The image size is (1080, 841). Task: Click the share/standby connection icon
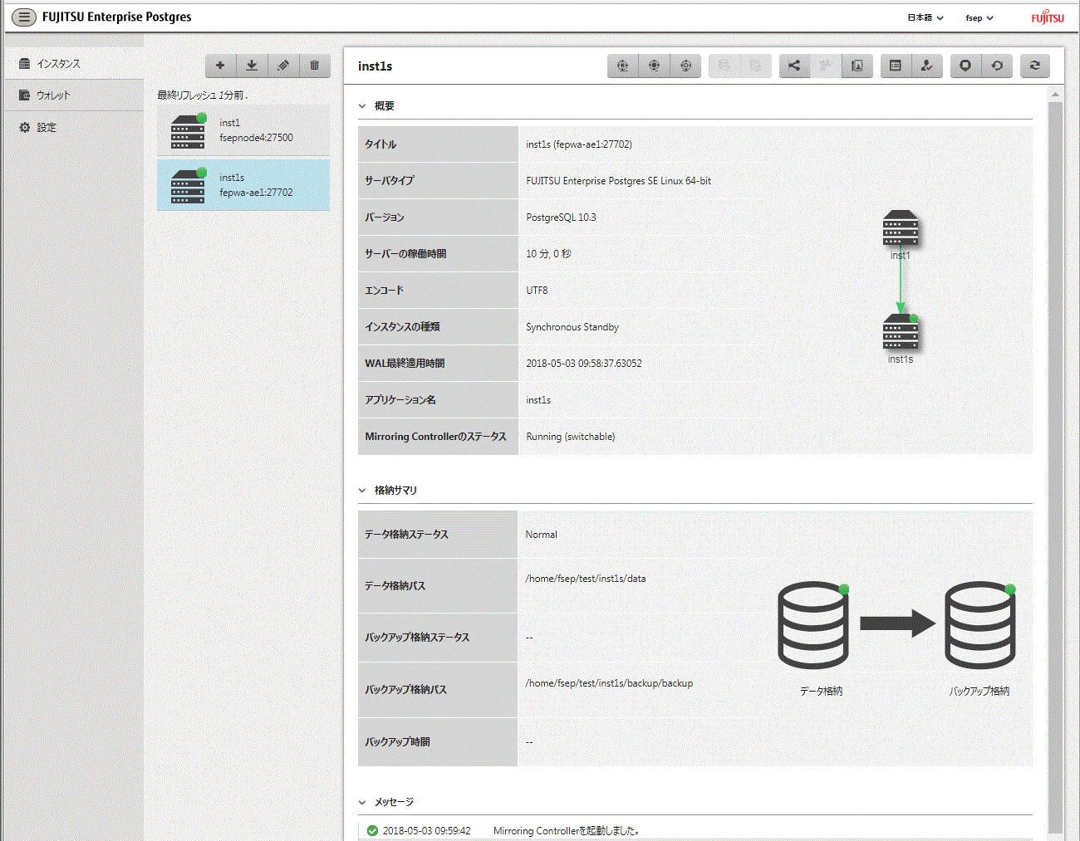click(x=794, y=66)
